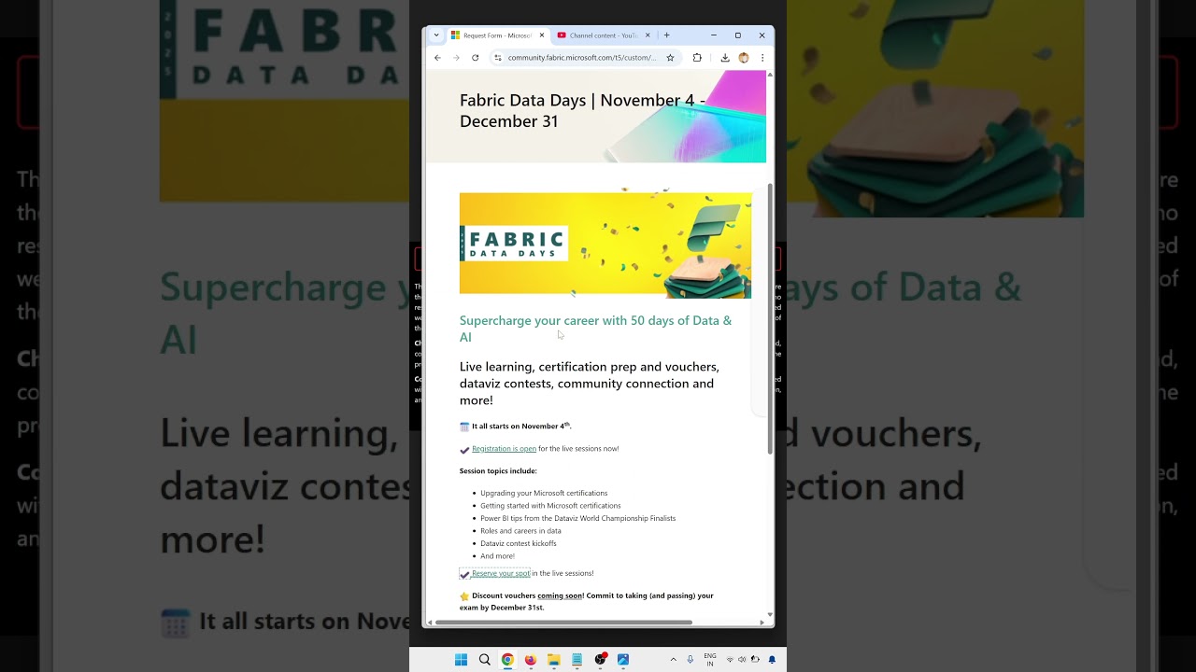View site information icon in address bar
Image resolution: width=1196 pixels, height=672 pixels.
498,58
